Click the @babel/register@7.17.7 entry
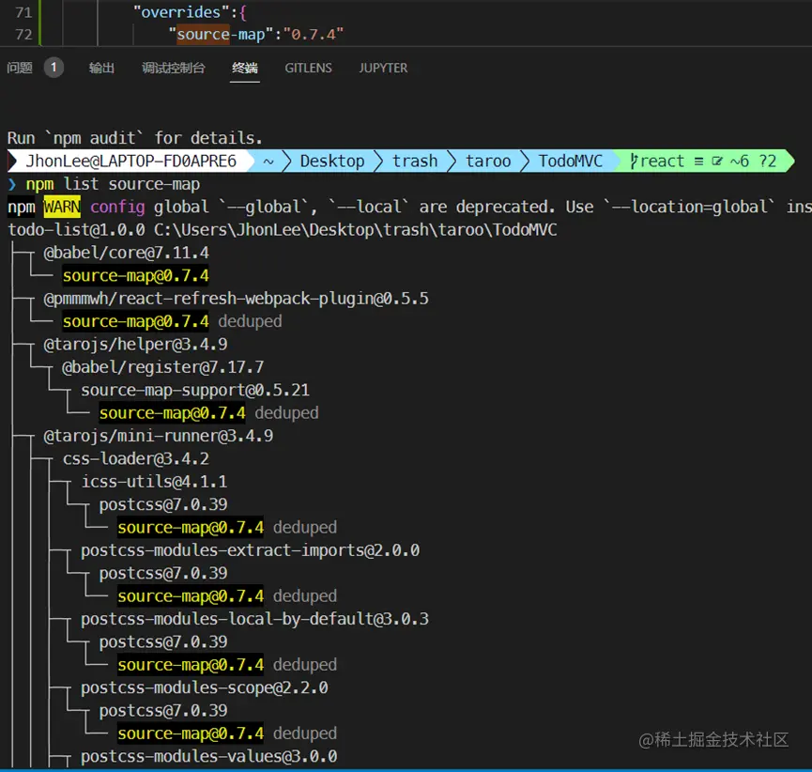Screen dimensions: 812x772 pyautogui.click(x=163, y=367)
